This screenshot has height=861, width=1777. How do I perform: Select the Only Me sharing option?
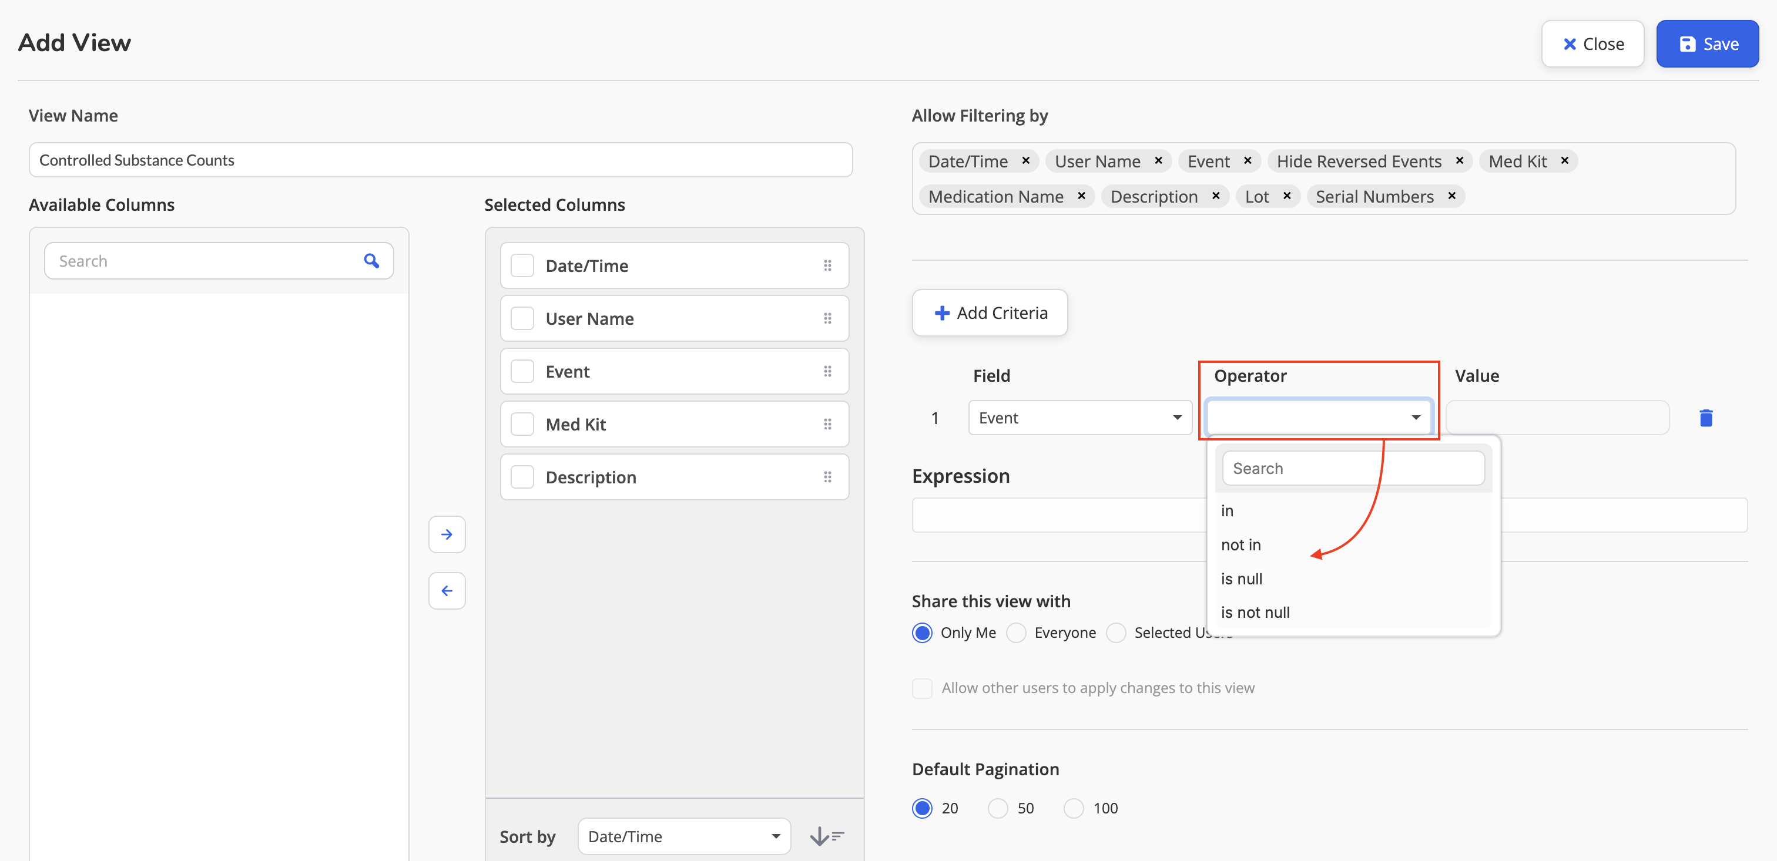923,632
